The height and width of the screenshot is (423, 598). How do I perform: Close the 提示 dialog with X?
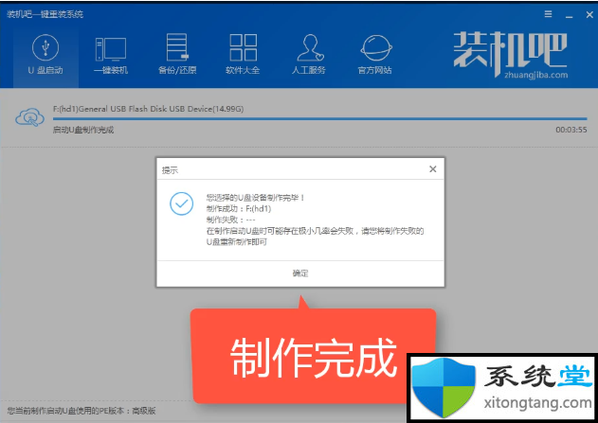[x=432, y=169]
